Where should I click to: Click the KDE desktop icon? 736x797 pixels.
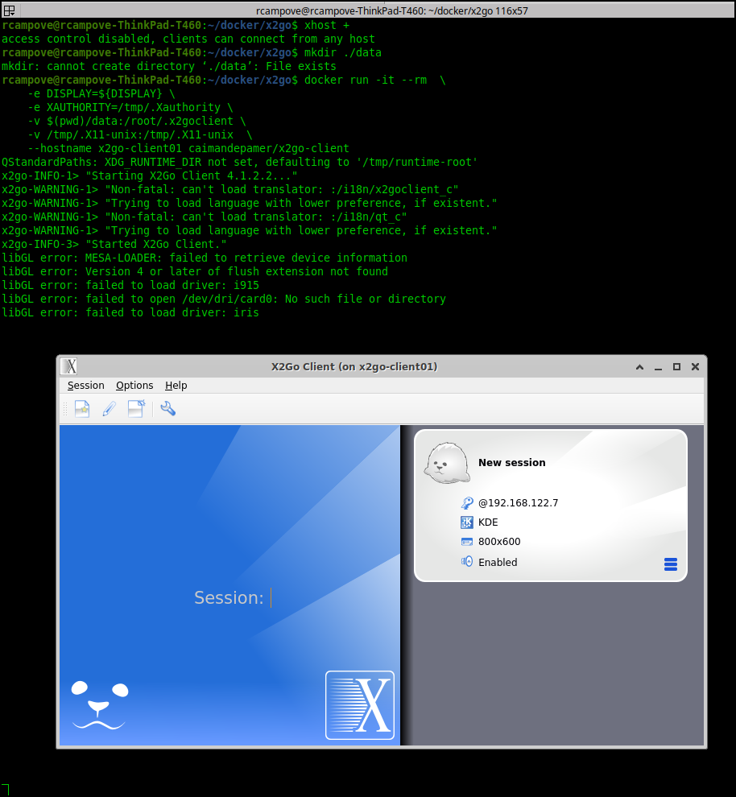tap(466, 522)
